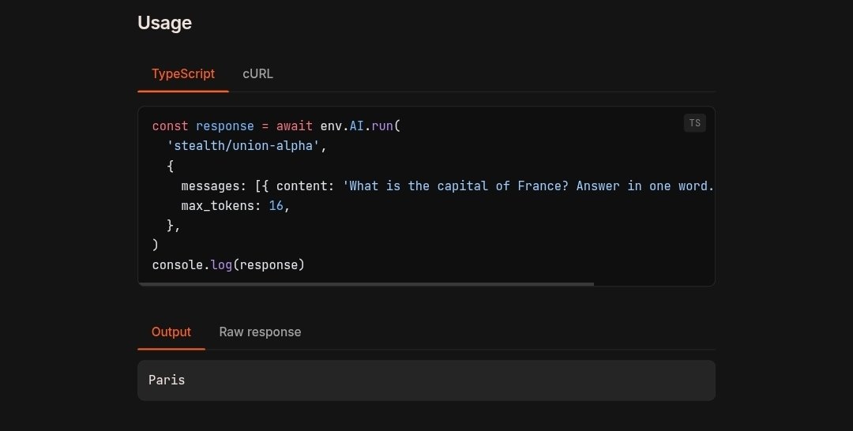This screenshot has width=853, height=431.
Task: Click the console.log(response) line
Action: (228, 264)
